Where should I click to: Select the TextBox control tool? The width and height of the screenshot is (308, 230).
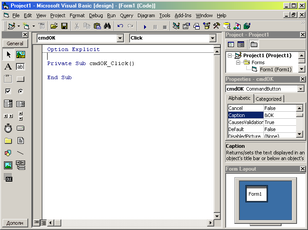pos(21,67)
